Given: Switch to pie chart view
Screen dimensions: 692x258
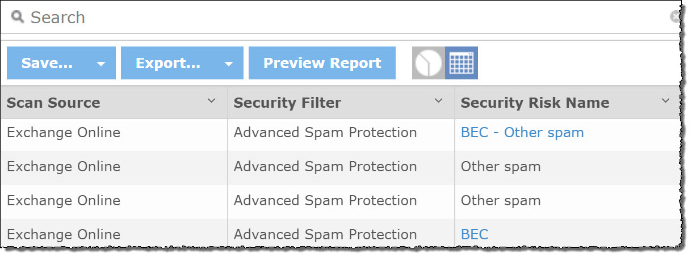Looking at the screenshot, I should click(x=428, y=63).
